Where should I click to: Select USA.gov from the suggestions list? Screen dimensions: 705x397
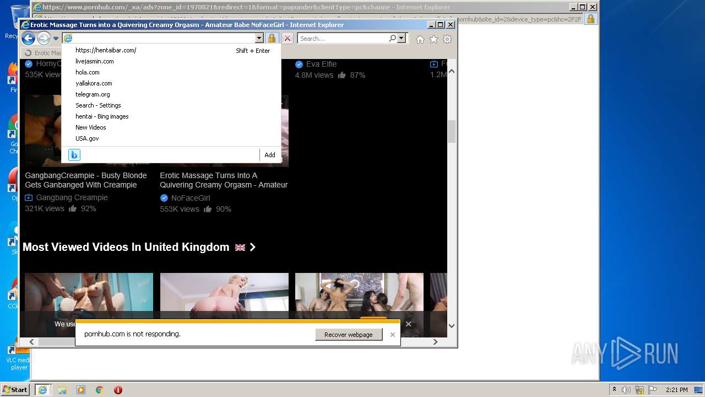coord(87,138)
